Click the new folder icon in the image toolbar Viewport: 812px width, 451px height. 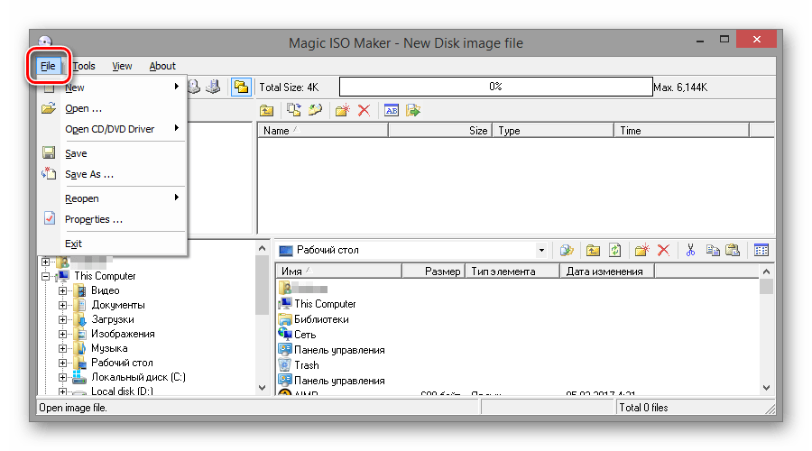click(342, 110)
